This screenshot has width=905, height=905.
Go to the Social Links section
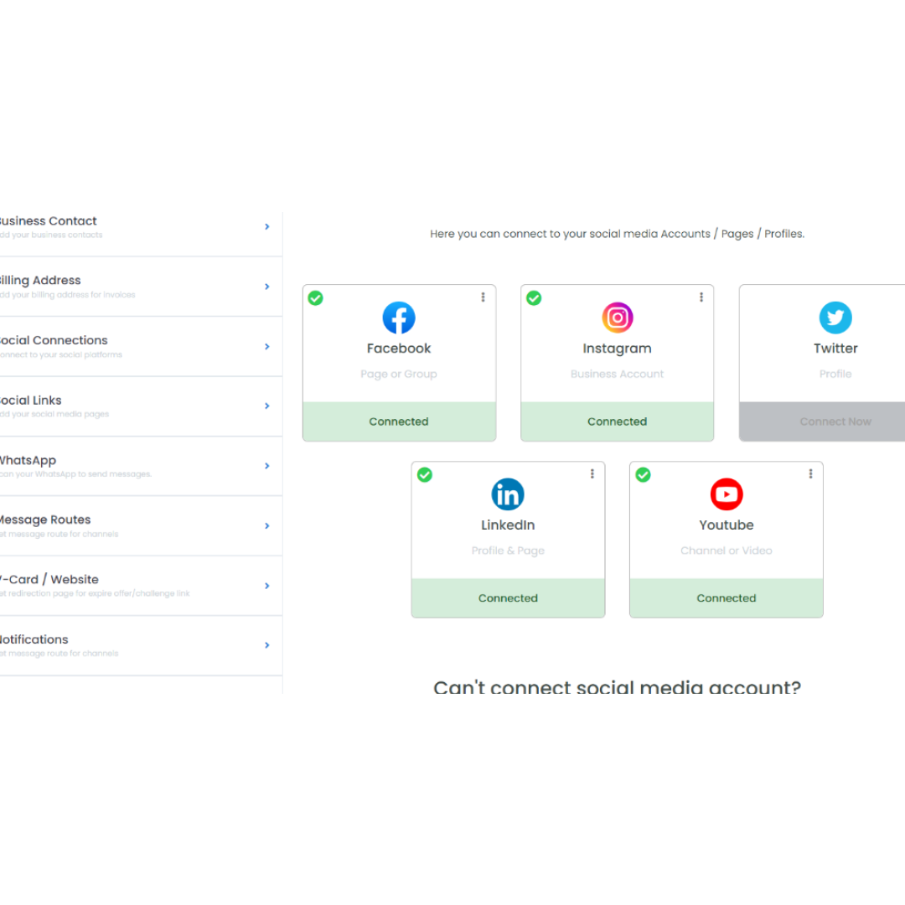(141, 406)
